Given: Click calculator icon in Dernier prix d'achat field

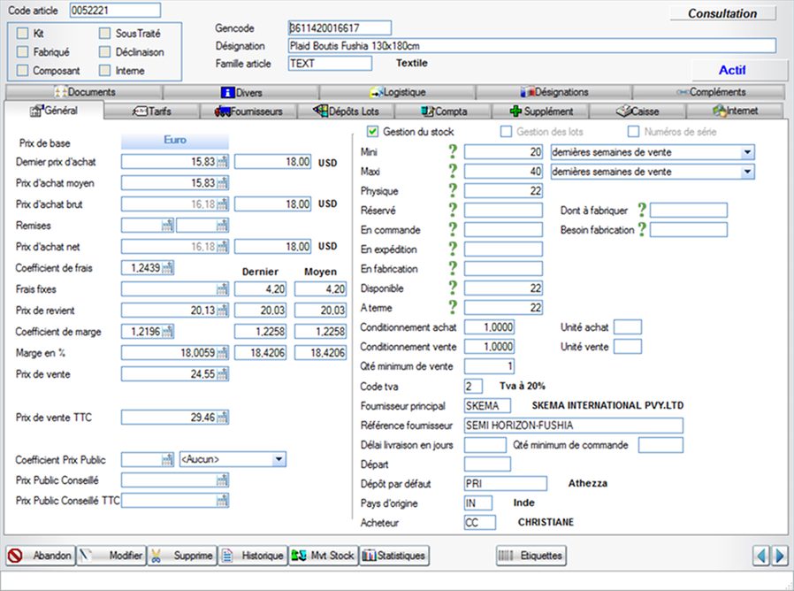Looking at the screenshot, I should click(x=222, y=162).
